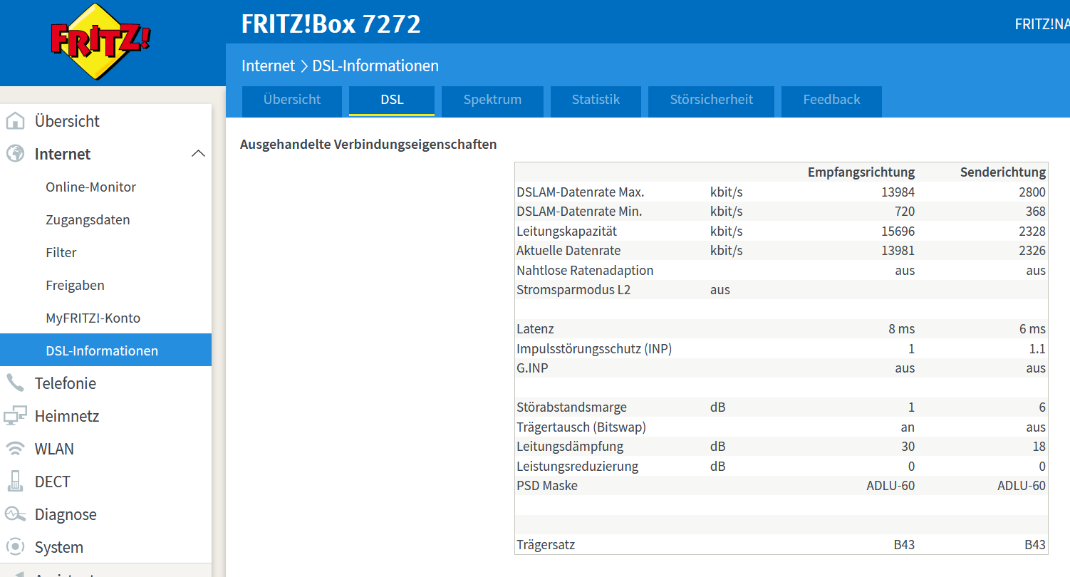This screenshot has height=577, width=1070.
Task: Switch to the DSL tab
Action: 392,100
